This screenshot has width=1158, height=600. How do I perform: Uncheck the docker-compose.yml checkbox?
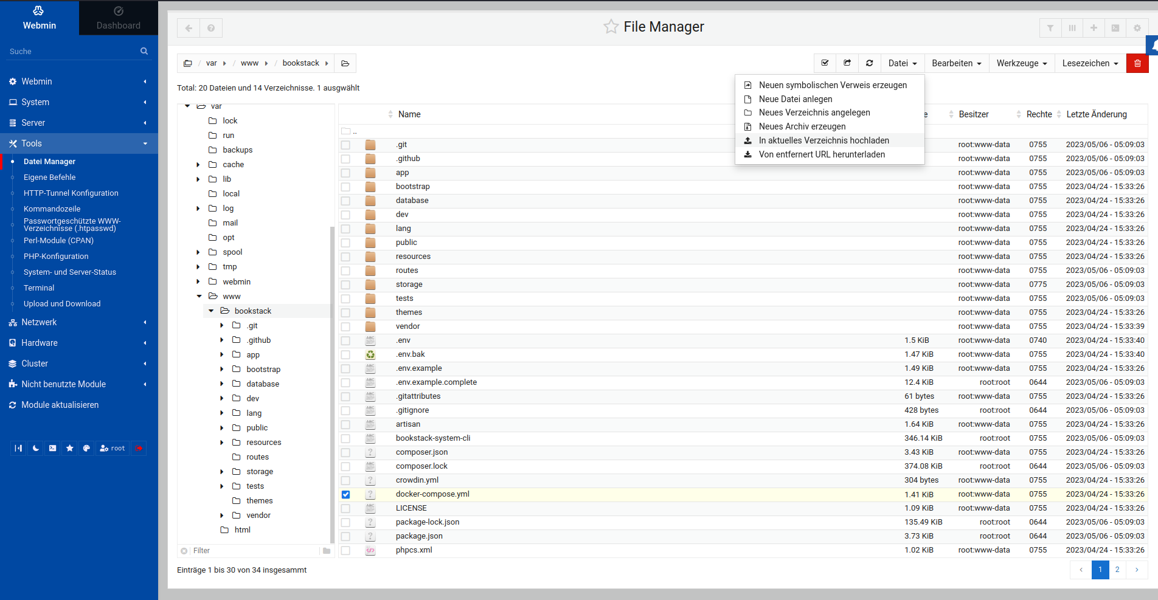pyautogui.click(x=345, y=494)
